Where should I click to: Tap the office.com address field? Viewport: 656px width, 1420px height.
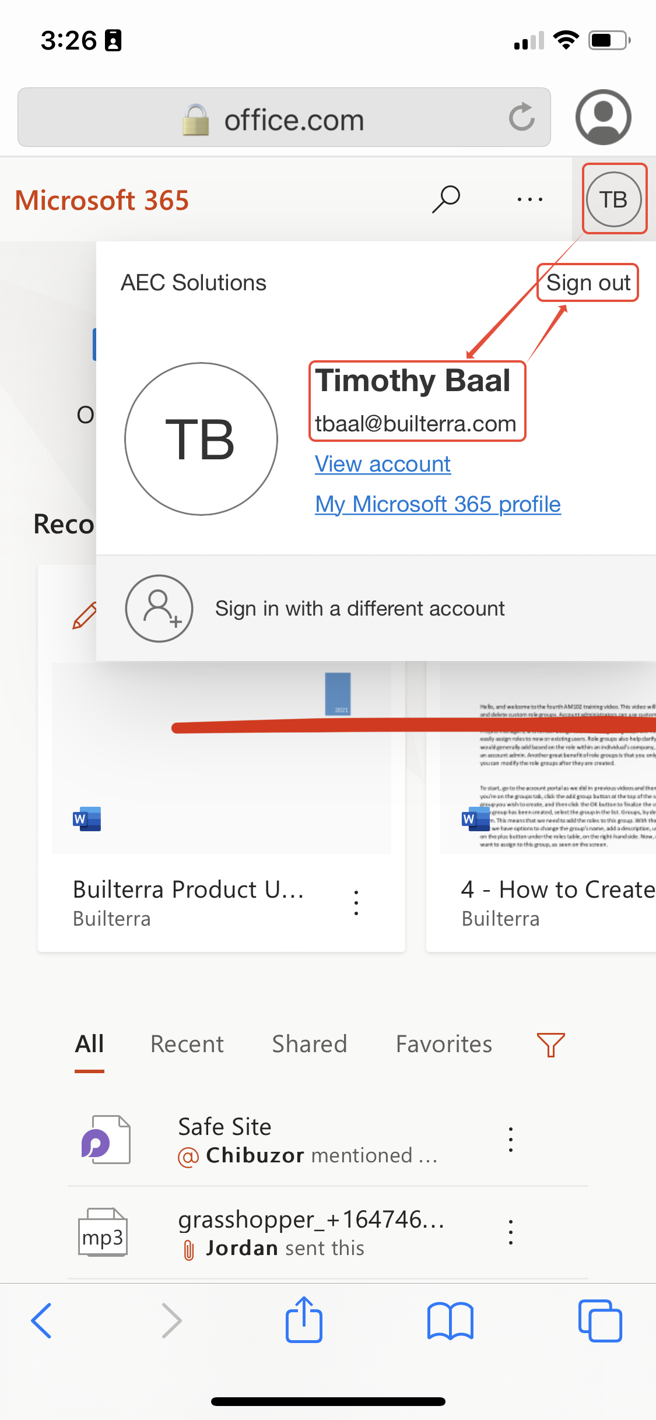pos(284,117)
